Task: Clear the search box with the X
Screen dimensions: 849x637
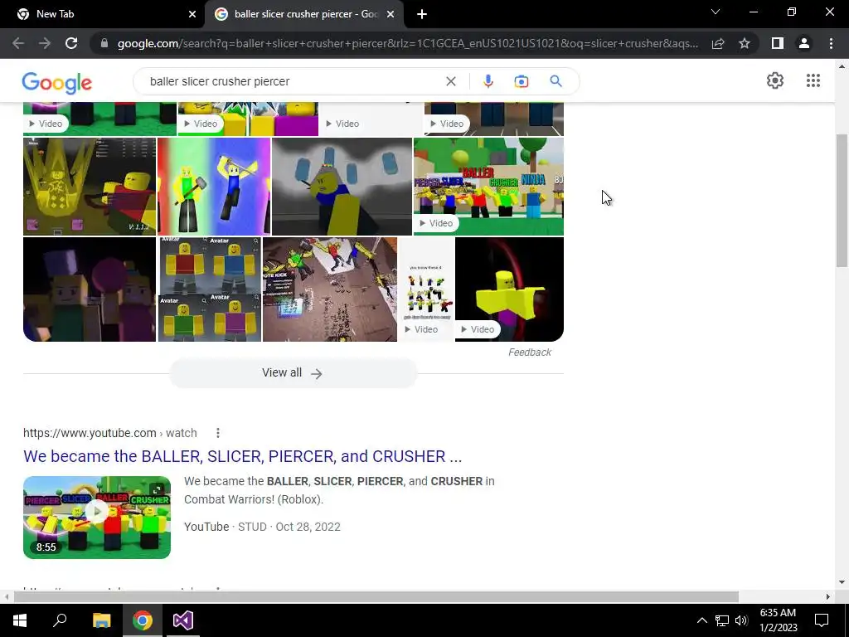Action: click(450, 81)
